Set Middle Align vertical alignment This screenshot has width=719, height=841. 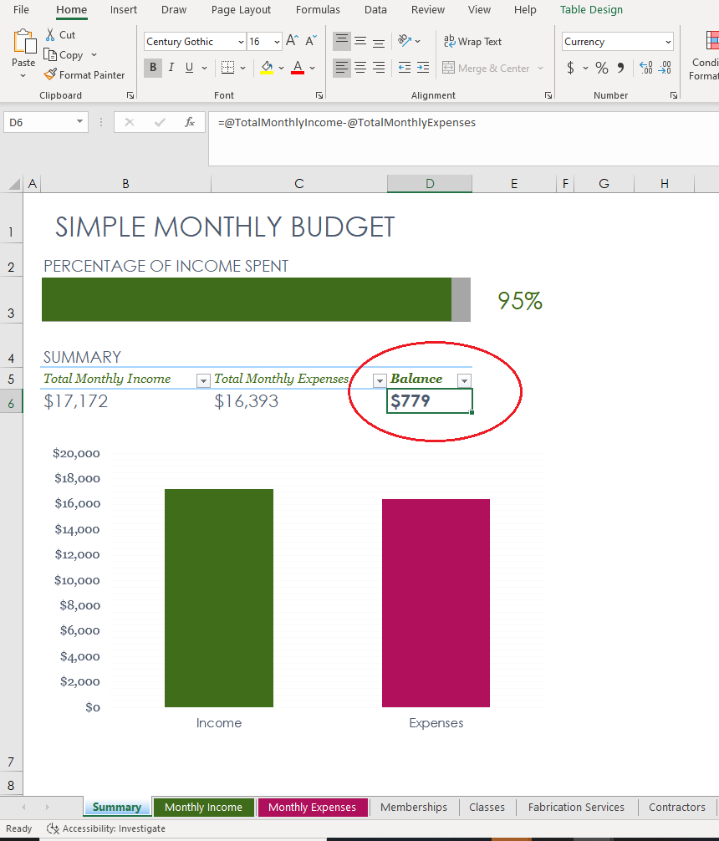(360, 41)
